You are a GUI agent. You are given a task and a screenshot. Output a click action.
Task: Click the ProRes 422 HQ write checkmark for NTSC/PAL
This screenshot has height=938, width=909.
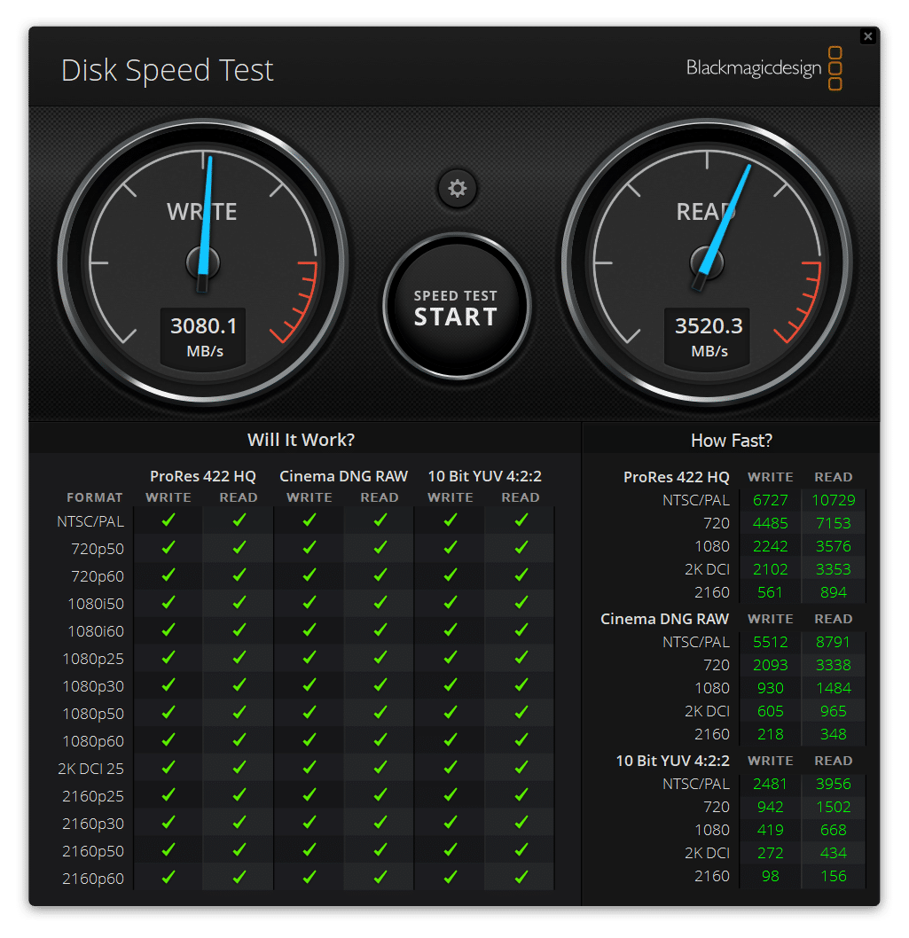coord(168,520)
